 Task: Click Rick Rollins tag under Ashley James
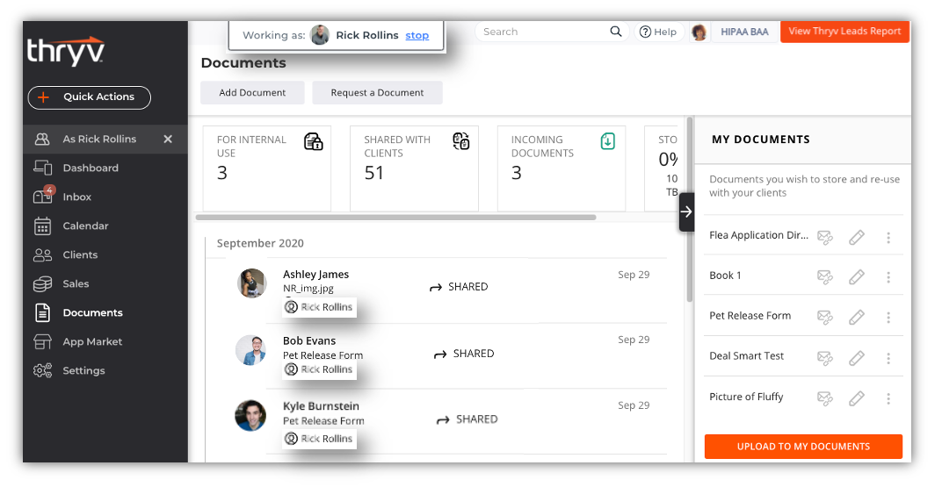(319, 307)
